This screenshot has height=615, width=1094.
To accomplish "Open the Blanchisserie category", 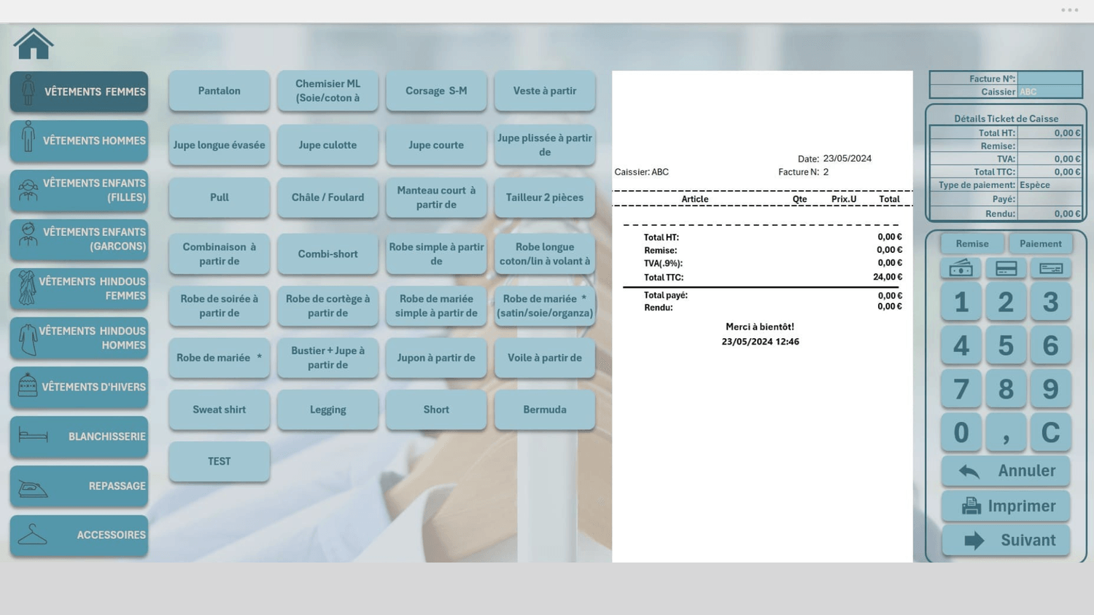I will coord(79,436).
